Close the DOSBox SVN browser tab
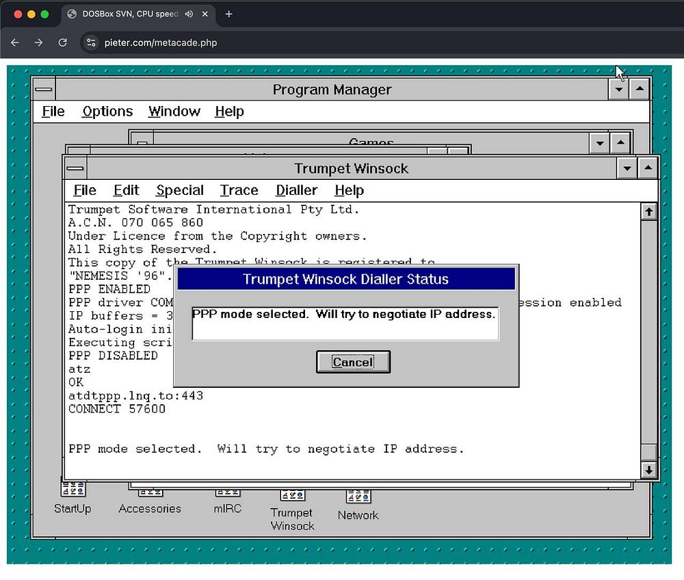 pyautogui.click(x=205, y=14)
